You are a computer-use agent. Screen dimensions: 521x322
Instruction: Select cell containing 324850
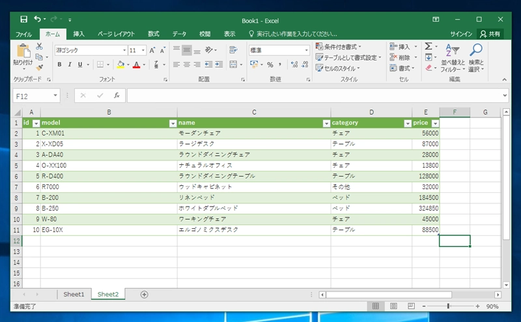tap(426, 209)
